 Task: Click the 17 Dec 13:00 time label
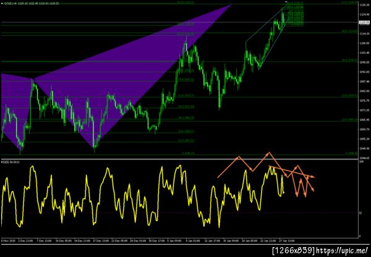100,241
